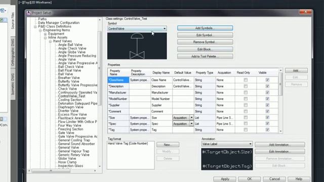Click the Edit Annotation button
This screenshot has height=182, width=324.
pyautogui.click(x=279, y=152)
